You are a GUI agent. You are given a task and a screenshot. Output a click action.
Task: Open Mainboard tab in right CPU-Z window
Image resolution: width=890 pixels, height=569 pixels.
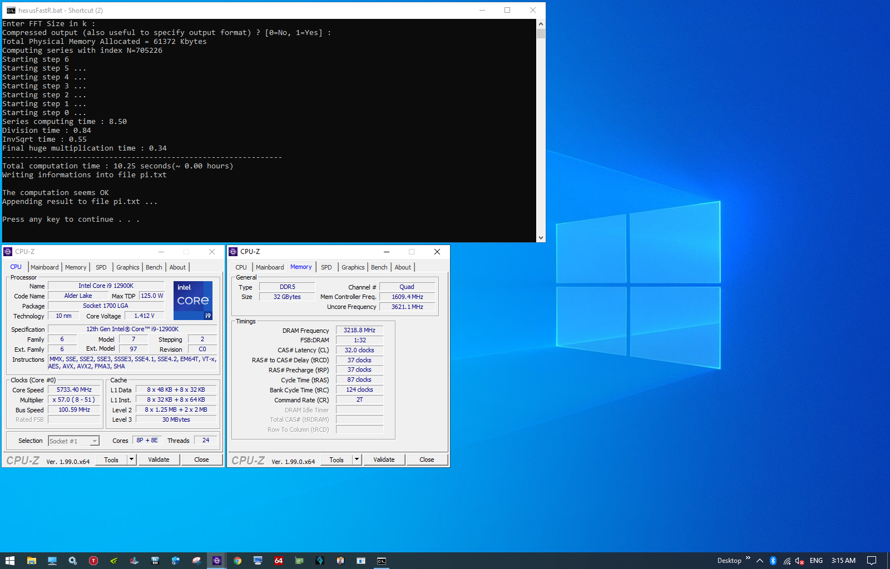tap(270, 267)
